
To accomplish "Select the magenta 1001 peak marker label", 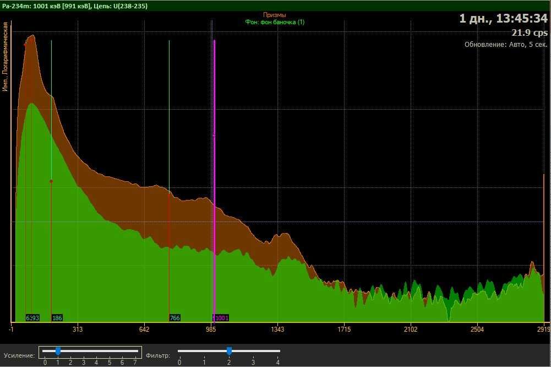I will (x=222, y=318).
